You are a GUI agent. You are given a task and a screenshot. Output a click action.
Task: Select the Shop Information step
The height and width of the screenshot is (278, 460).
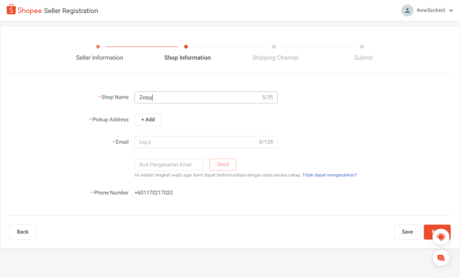187,57
